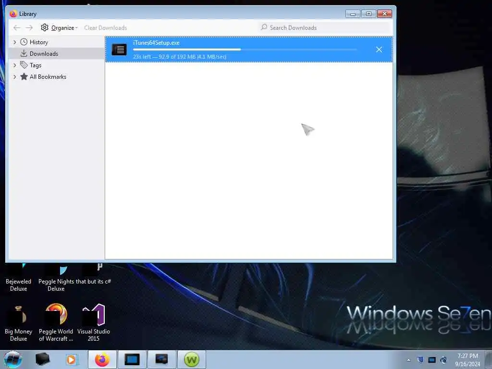This screenshot has height=369, width=492.
Task: Cancel the iTunes64Setup.exe download
Action: point(379,49)
